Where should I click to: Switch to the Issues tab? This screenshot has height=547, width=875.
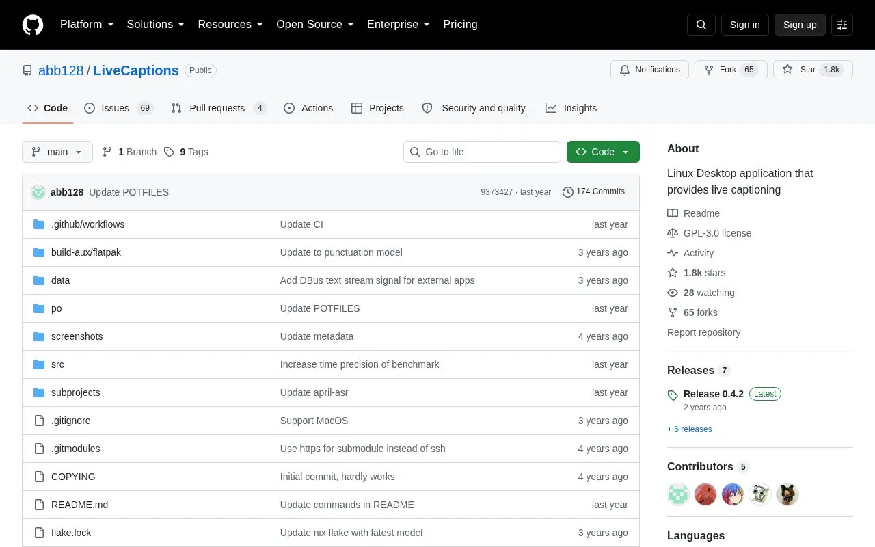pos(119,108)
